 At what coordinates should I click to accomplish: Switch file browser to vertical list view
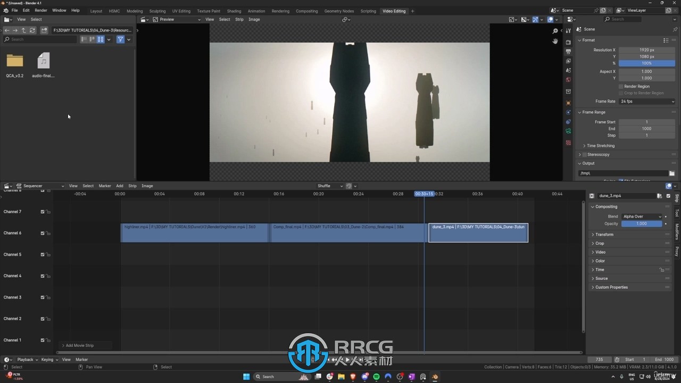(84, 39)
